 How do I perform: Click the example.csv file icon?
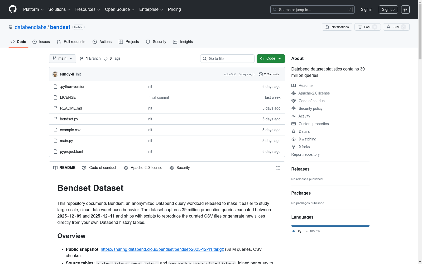(55, 130)
